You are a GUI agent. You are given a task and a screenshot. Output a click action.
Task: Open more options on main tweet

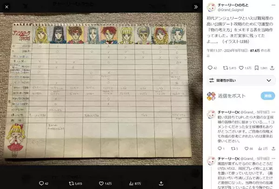tap(273, 5)
